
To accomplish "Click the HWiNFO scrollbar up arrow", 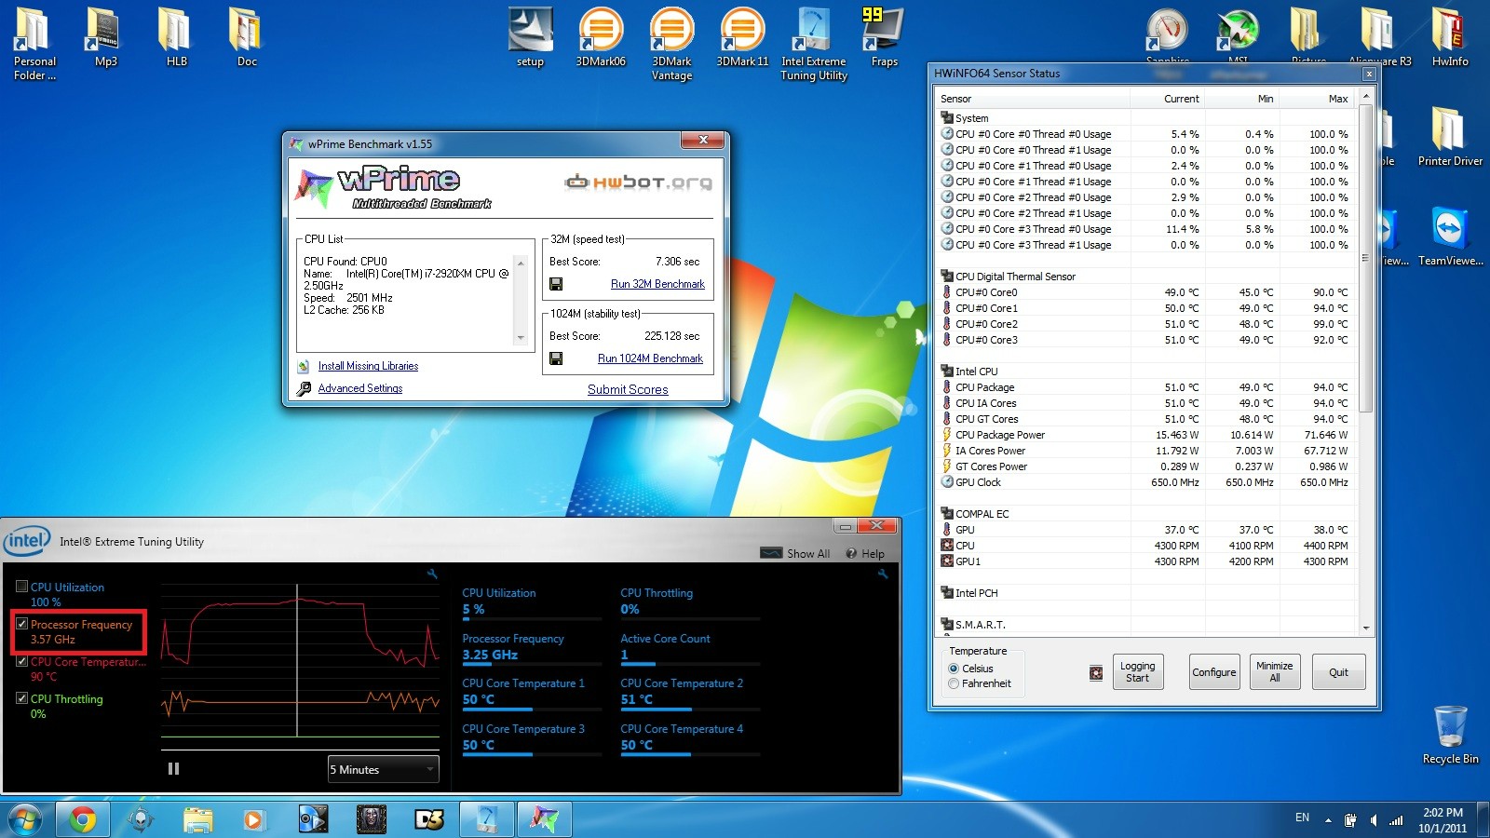I will click(1366, 97).
